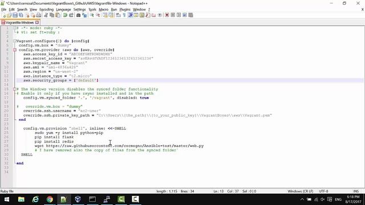This screenshot has height=205, width=365.
Task: Toggle word wrap in the toolbar
Action: 119,15
